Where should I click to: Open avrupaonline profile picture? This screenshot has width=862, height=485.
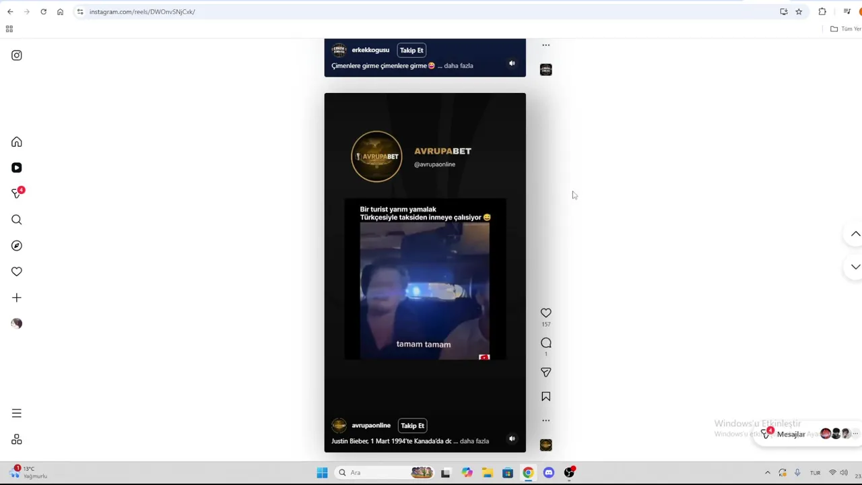[x=339, y=426]
